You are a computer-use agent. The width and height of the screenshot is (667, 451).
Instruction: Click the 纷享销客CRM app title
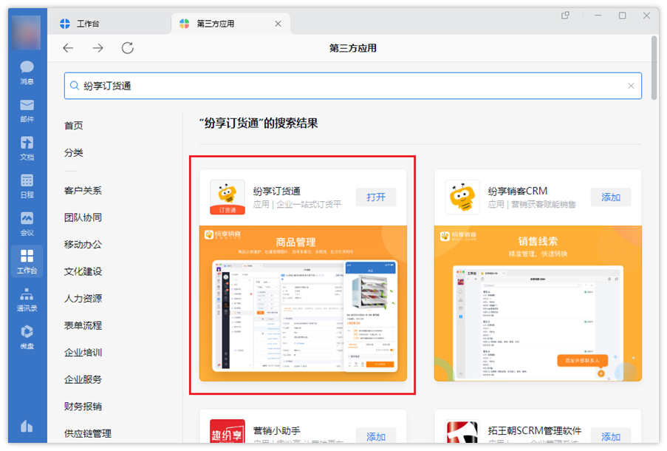518,191
